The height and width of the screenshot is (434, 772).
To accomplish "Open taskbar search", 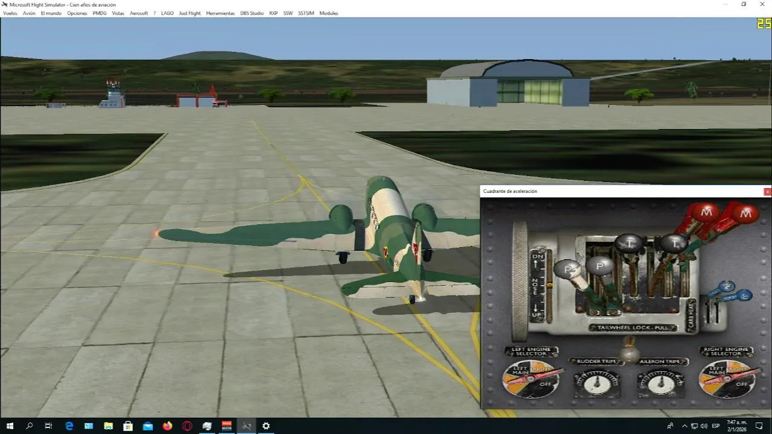I will click(x=30, y=426).
